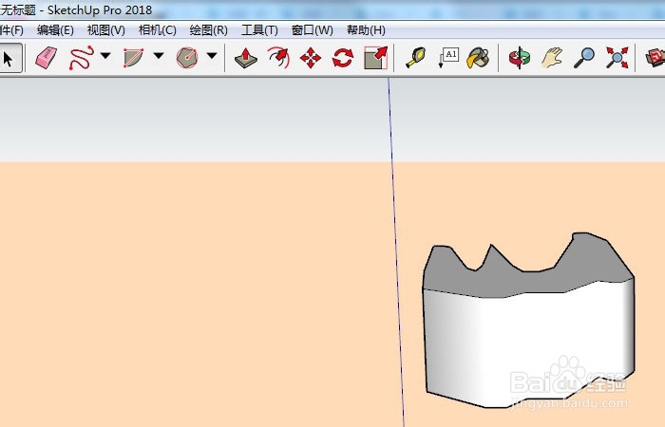Viewport: 665px width, 427px height.
Task: Select the Pan hand tool
Action: 552,58
